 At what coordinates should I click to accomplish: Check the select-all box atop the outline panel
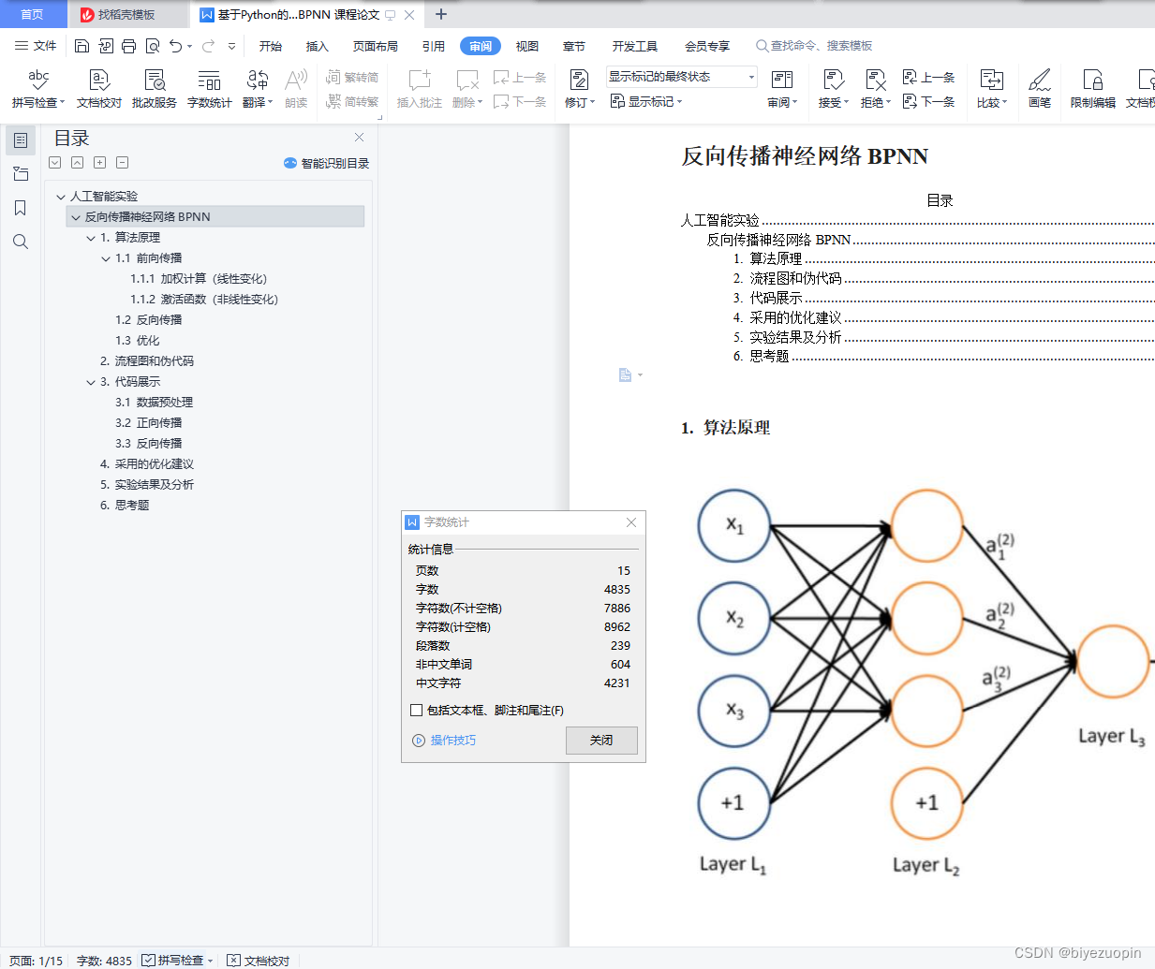(54, 162)
